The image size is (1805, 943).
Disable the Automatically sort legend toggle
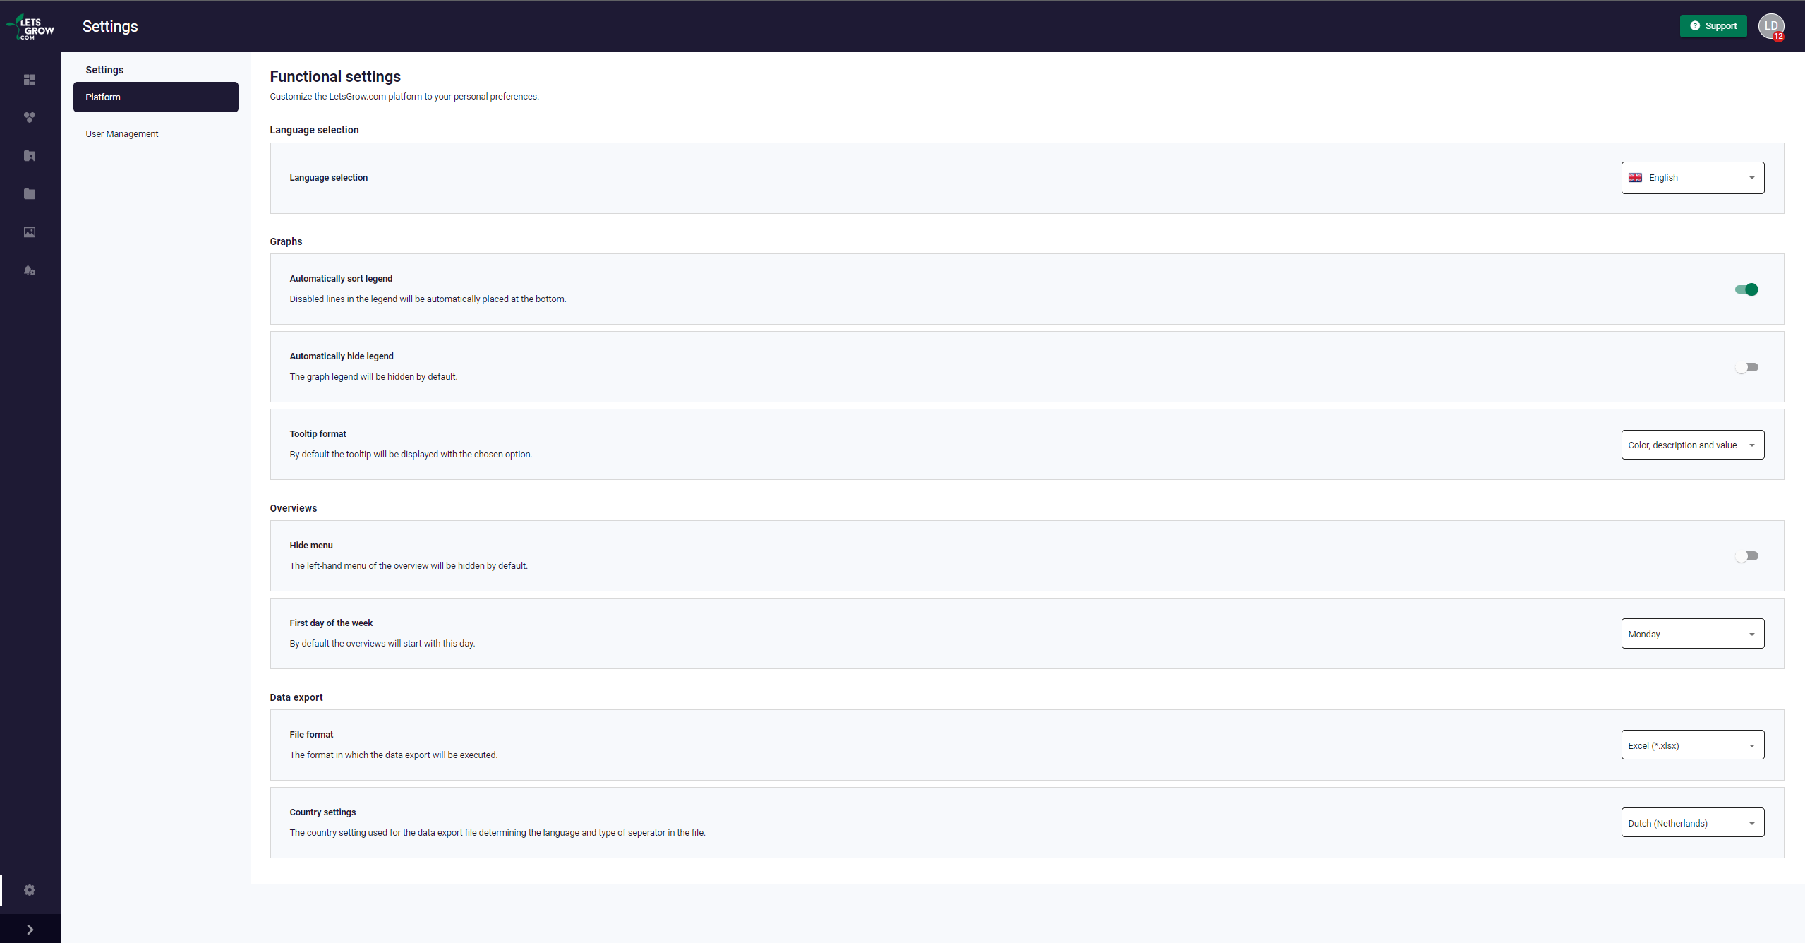point(1746,289)
